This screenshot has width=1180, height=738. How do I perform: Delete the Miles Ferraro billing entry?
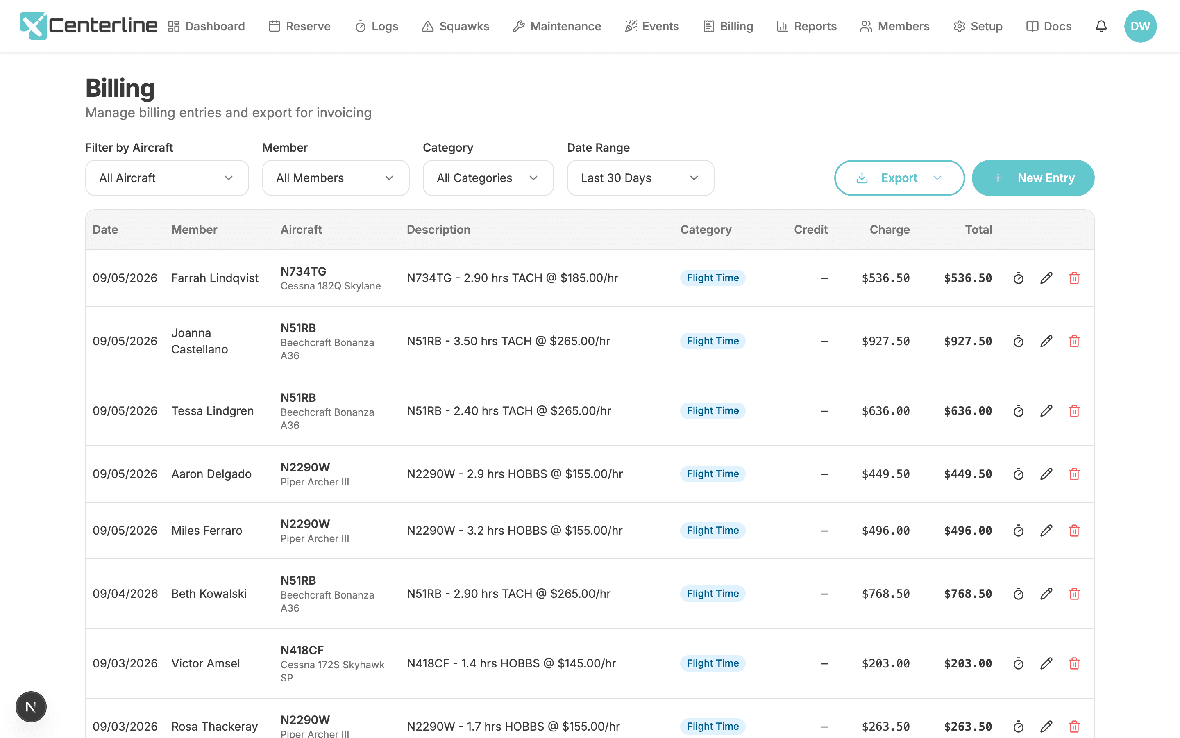tap(1074, 531)
